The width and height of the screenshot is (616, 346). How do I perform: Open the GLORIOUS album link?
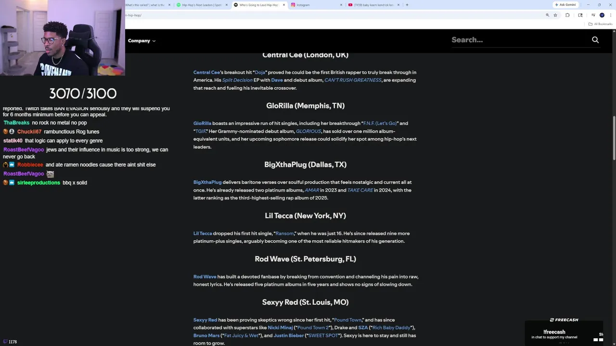[308, 131]
